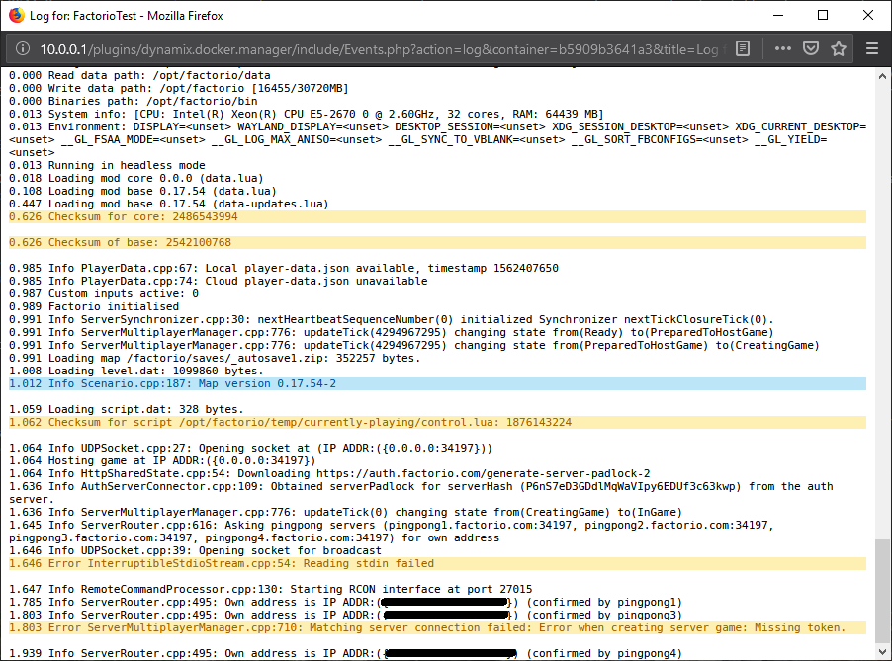Open Firefox hamburger menu
The image size is (892, 661).
tap(872, 48)
